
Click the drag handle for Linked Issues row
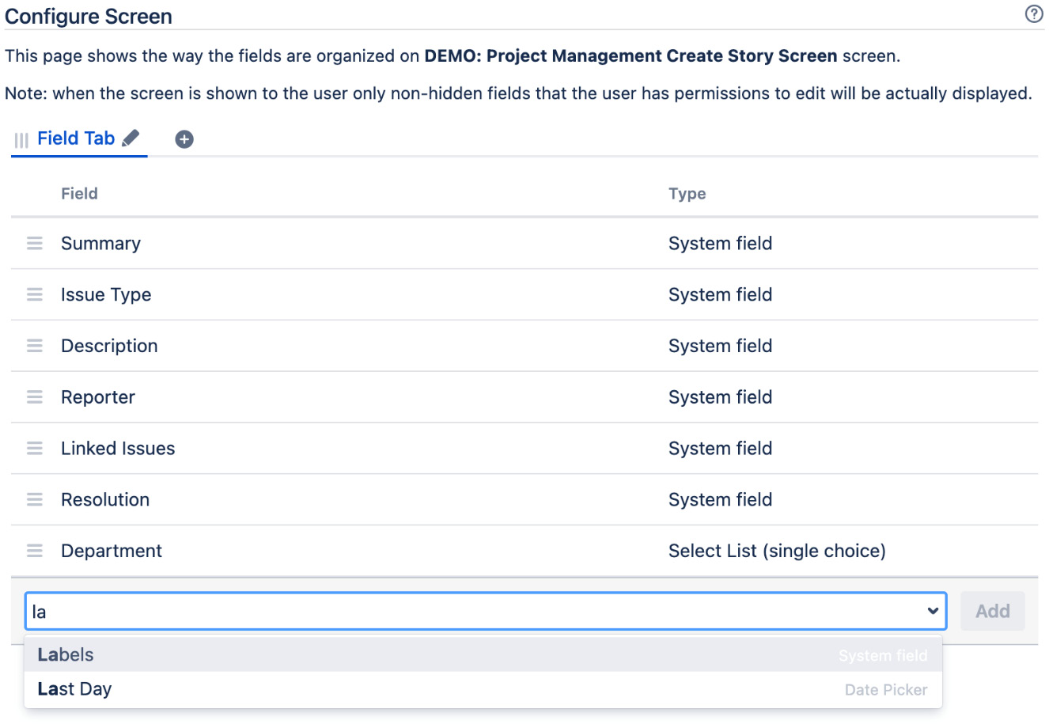[35, 449]
